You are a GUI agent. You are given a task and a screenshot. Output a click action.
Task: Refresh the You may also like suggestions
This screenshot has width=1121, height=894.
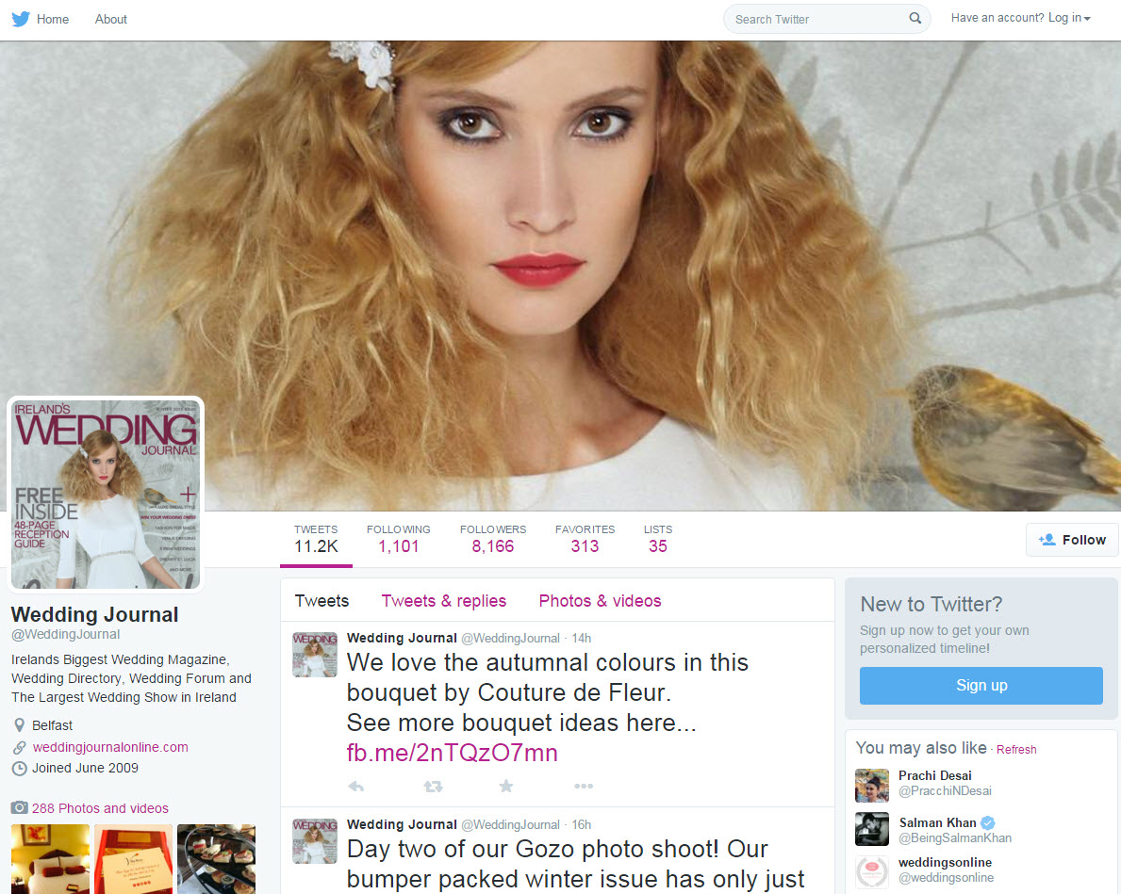pyautogui.click(x=1016, y=749)
